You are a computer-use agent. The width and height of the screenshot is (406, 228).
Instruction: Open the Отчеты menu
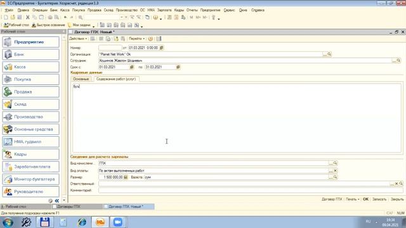tap(192, 10)
